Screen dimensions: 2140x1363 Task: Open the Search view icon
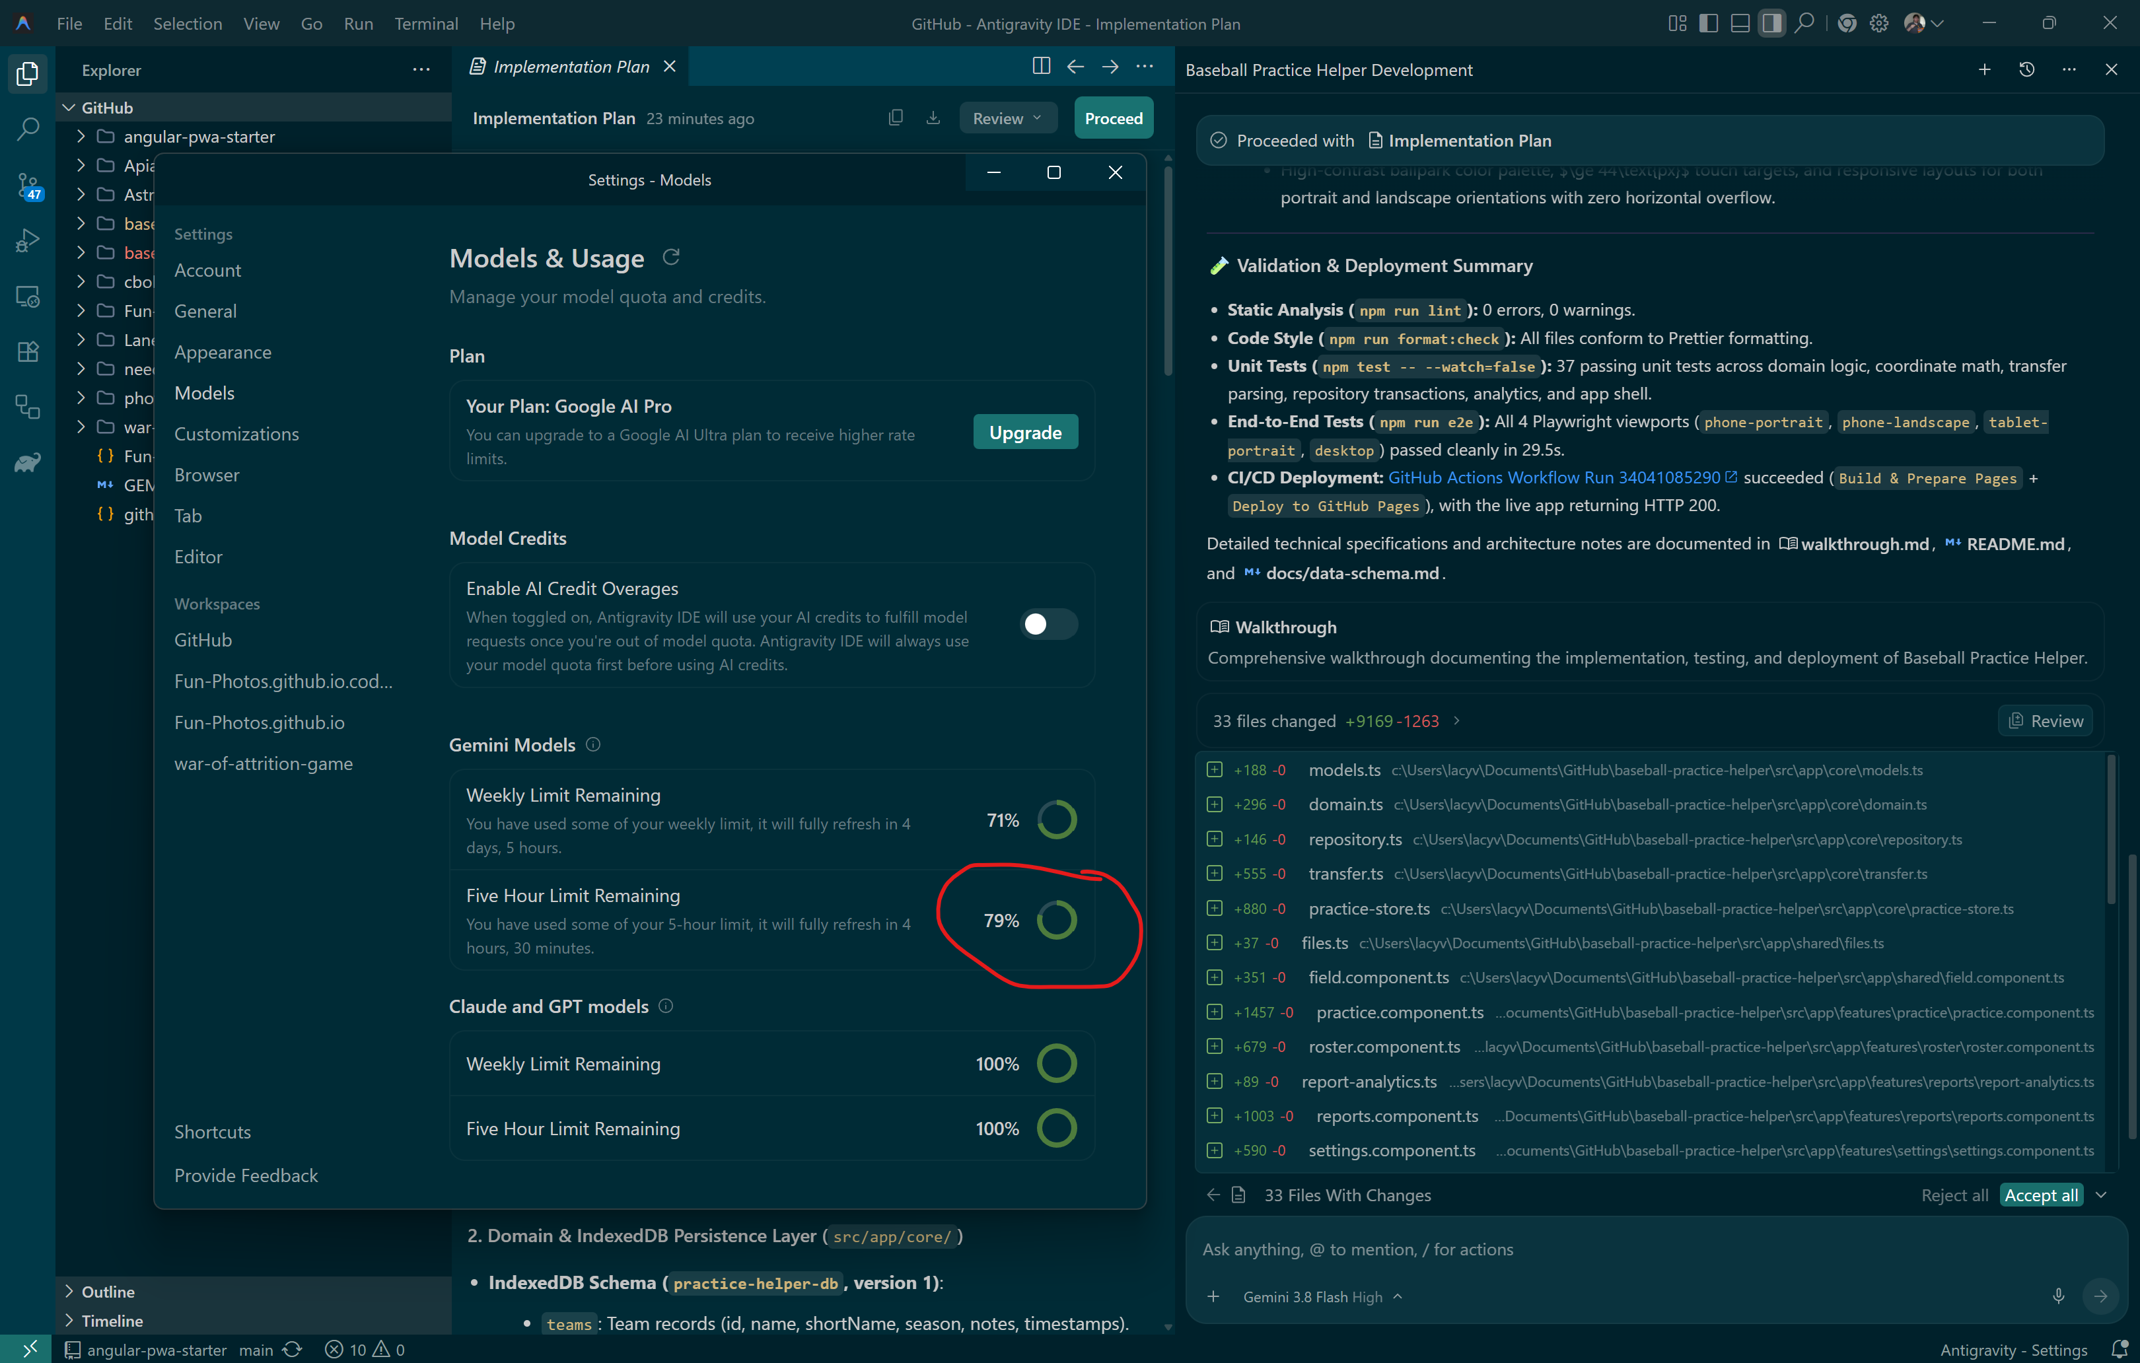tap(28, 129)
